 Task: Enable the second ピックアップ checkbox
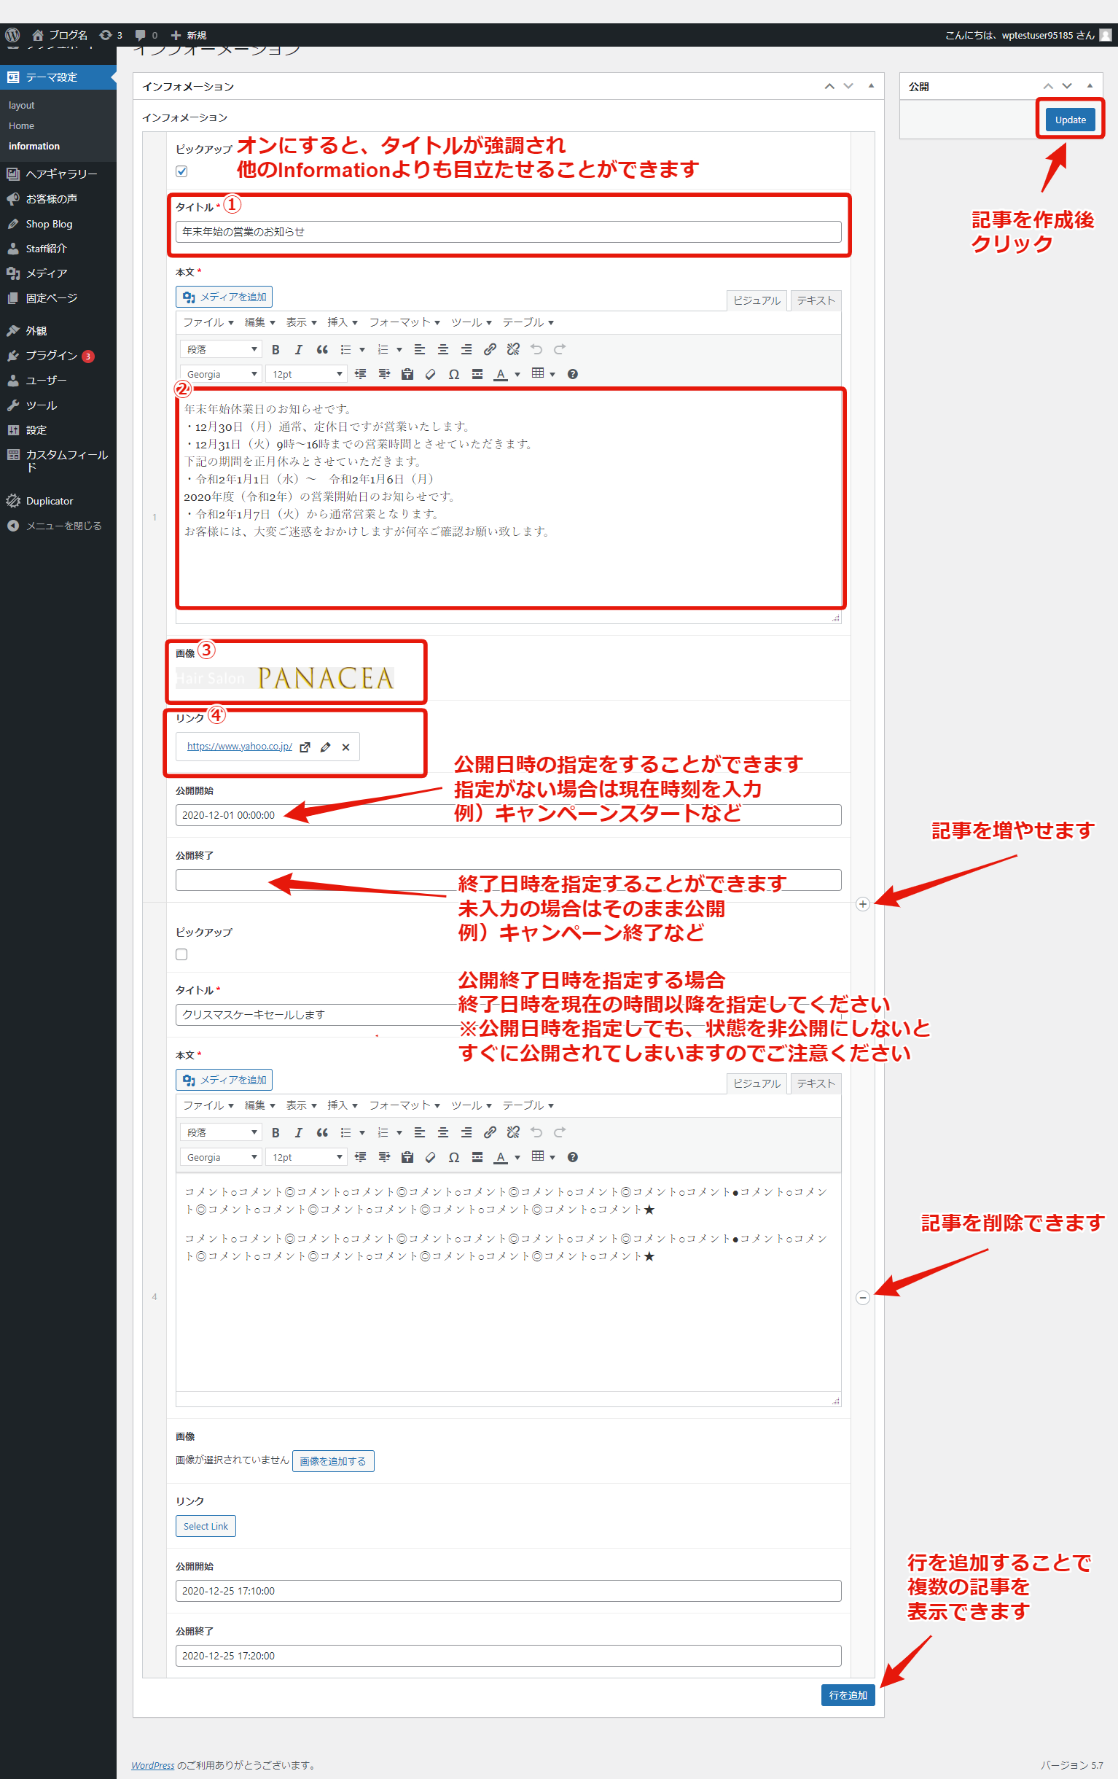tap(181, 954)
